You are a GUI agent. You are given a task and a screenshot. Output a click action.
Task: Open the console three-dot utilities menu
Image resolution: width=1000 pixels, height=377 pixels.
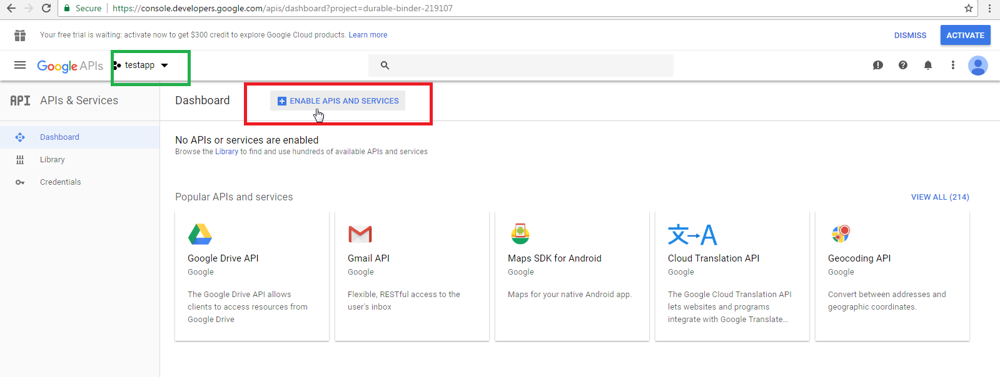pyautogui.click(x=953, y=65)
